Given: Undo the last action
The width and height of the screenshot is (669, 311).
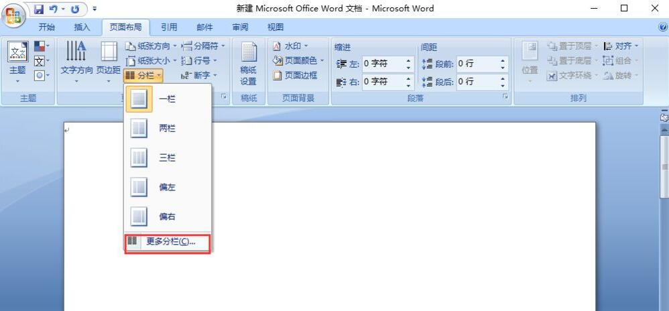Looking at the screenshot, I should [x=53, y=9].
